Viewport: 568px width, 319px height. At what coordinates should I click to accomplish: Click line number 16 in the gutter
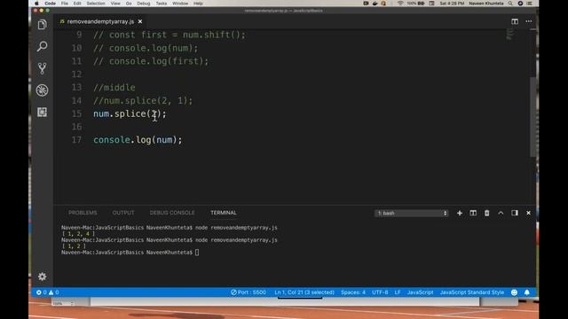click(x=76, y=127)
